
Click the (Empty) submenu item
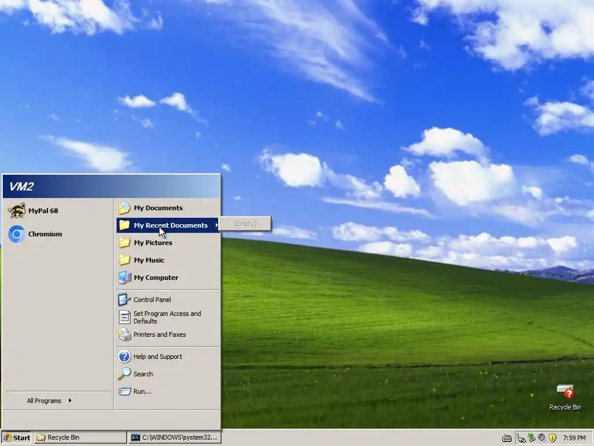[245, 224]
